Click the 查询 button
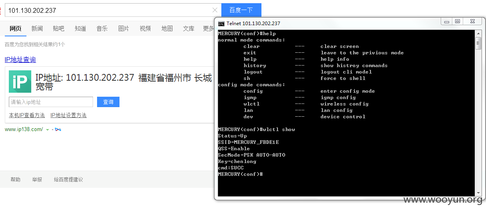The image size is (486, 211). tap(108, 102)
